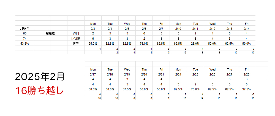This screenshot has width=275, height=116.
Task: Click the 月総合 label cell
Action: click(25, 28)
